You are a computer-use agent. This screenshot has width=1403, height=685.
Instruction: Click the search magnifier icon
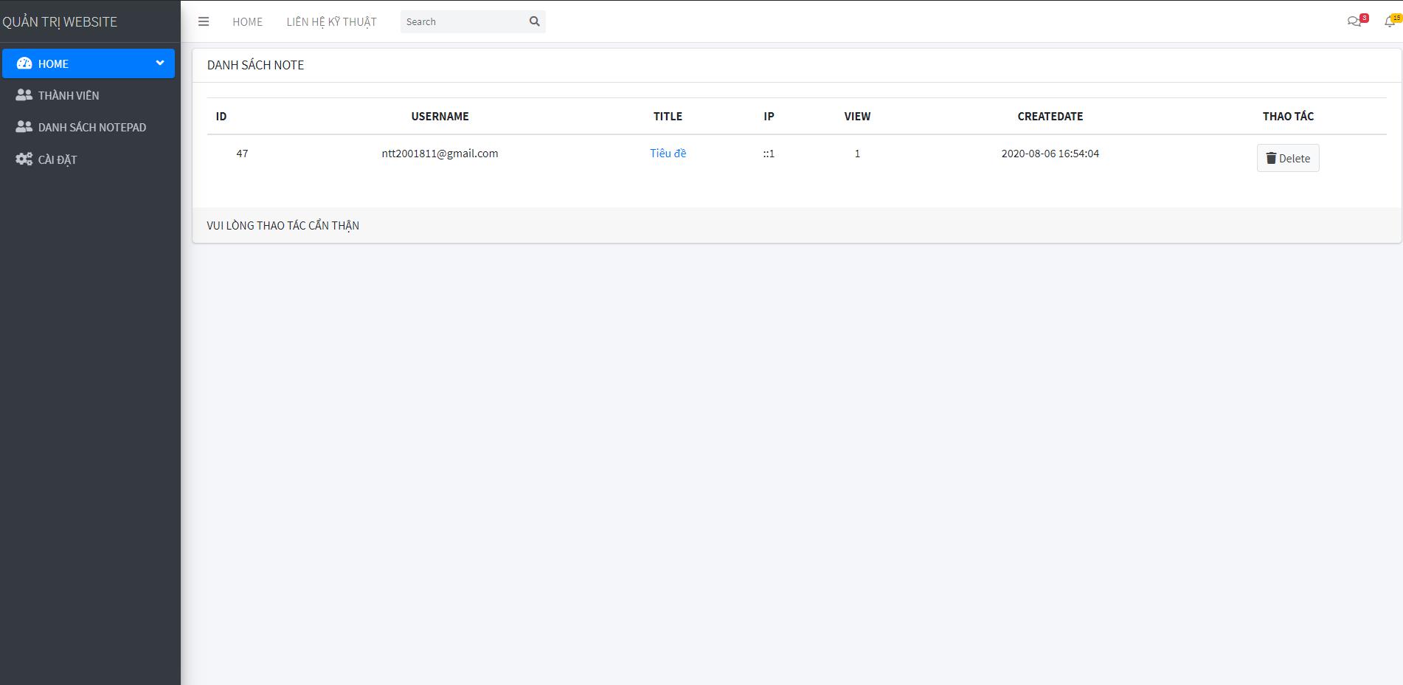point(534,21)
